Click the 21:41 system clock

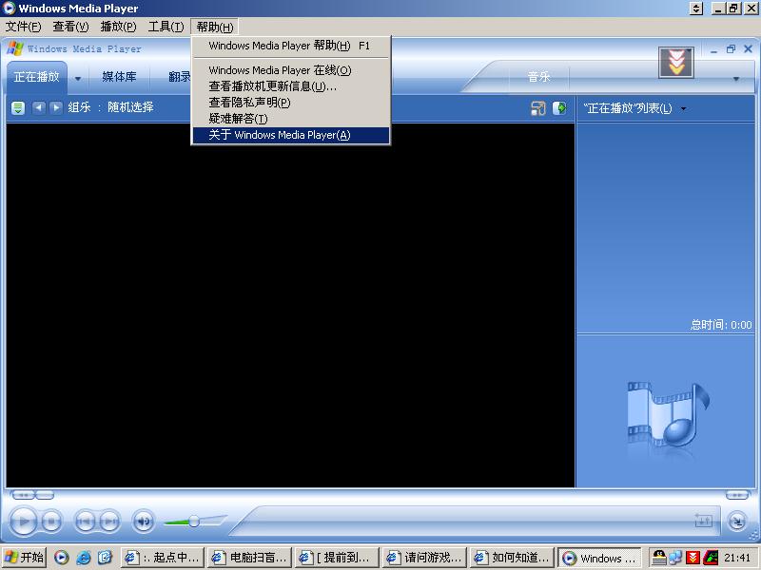point(737,558)
